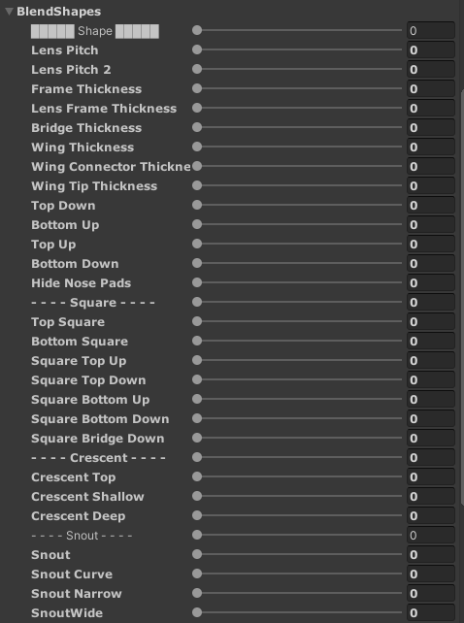Click the Square Bridge Down slider handle
Viewport: 464px width, 623px height.
click(x=197, y=438)
